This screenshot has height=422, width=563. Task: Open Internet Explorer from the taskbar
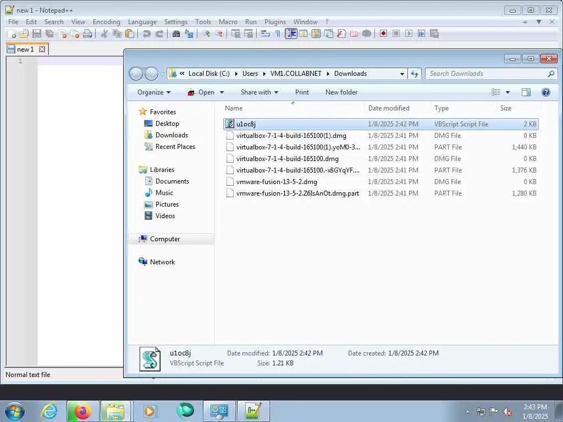coord(49,411)
